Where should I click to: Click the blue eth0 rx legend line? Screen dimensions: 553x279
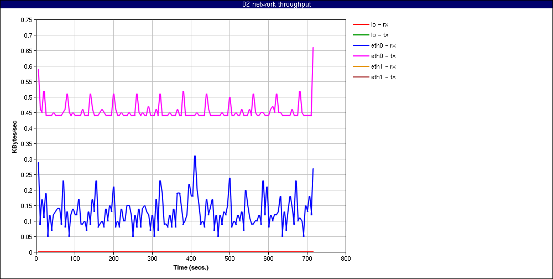(x=360, y=45)
